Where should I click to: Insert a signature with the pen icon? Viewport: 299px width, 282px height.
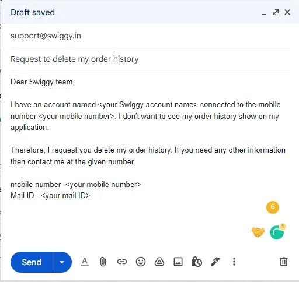click(x=215, y=262)
